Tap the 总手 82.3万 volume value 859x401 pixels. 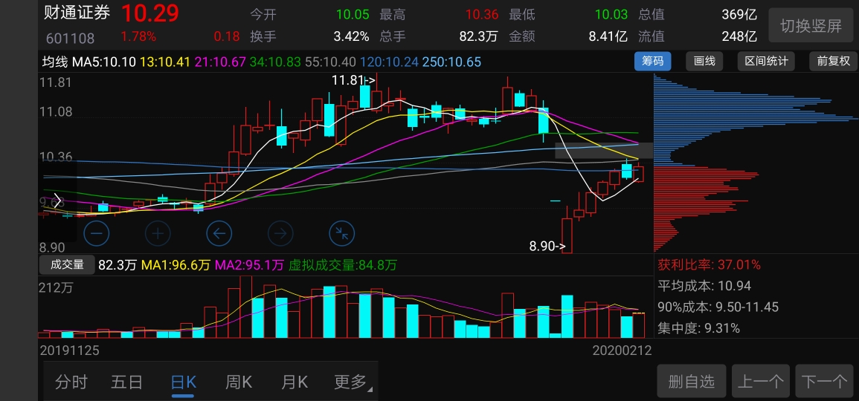pyautogui.click(x=478, y=36)
